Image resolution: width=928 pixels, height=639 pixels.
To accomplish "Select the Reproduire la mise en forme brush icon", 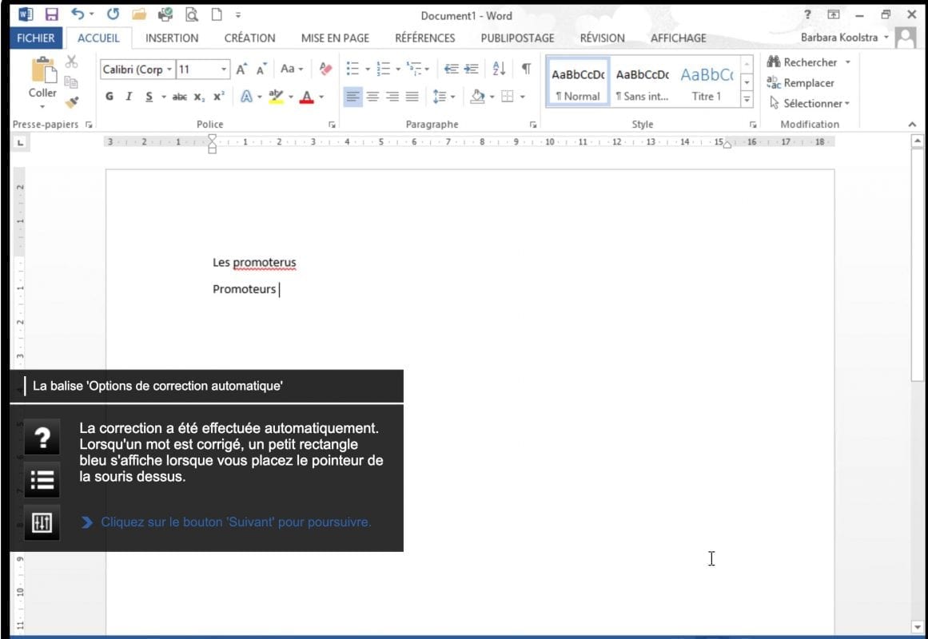I will [70, 101].
